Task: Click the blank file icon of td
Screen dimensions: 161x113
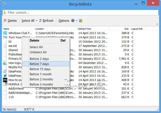Action: 5,42
